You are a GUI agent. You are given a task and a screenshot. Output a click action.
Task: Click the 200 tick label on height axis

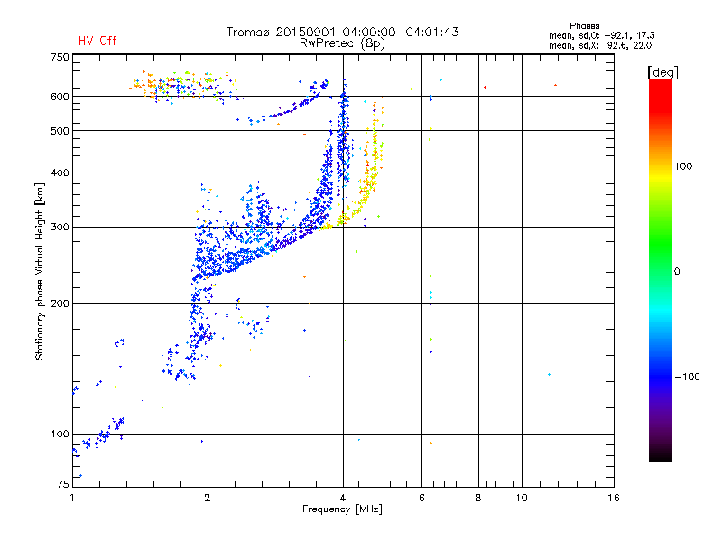coord(60,304)
